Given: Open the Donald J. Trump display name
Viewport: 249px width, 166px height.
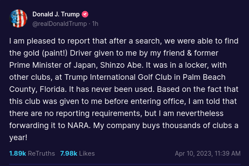Looking at the screenshot, I should click(56, 14).
